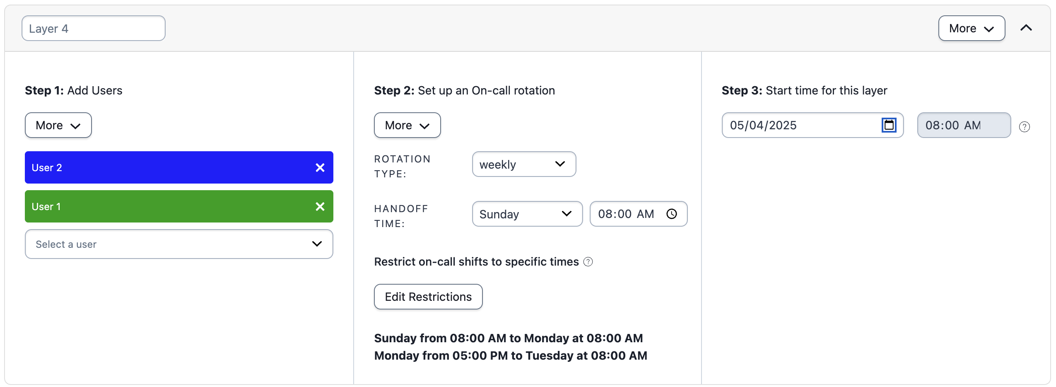This screenshot has height=387, width=1056.
Task: Click the 05/04/2025 start date field
Action: [x=799, y=125]
